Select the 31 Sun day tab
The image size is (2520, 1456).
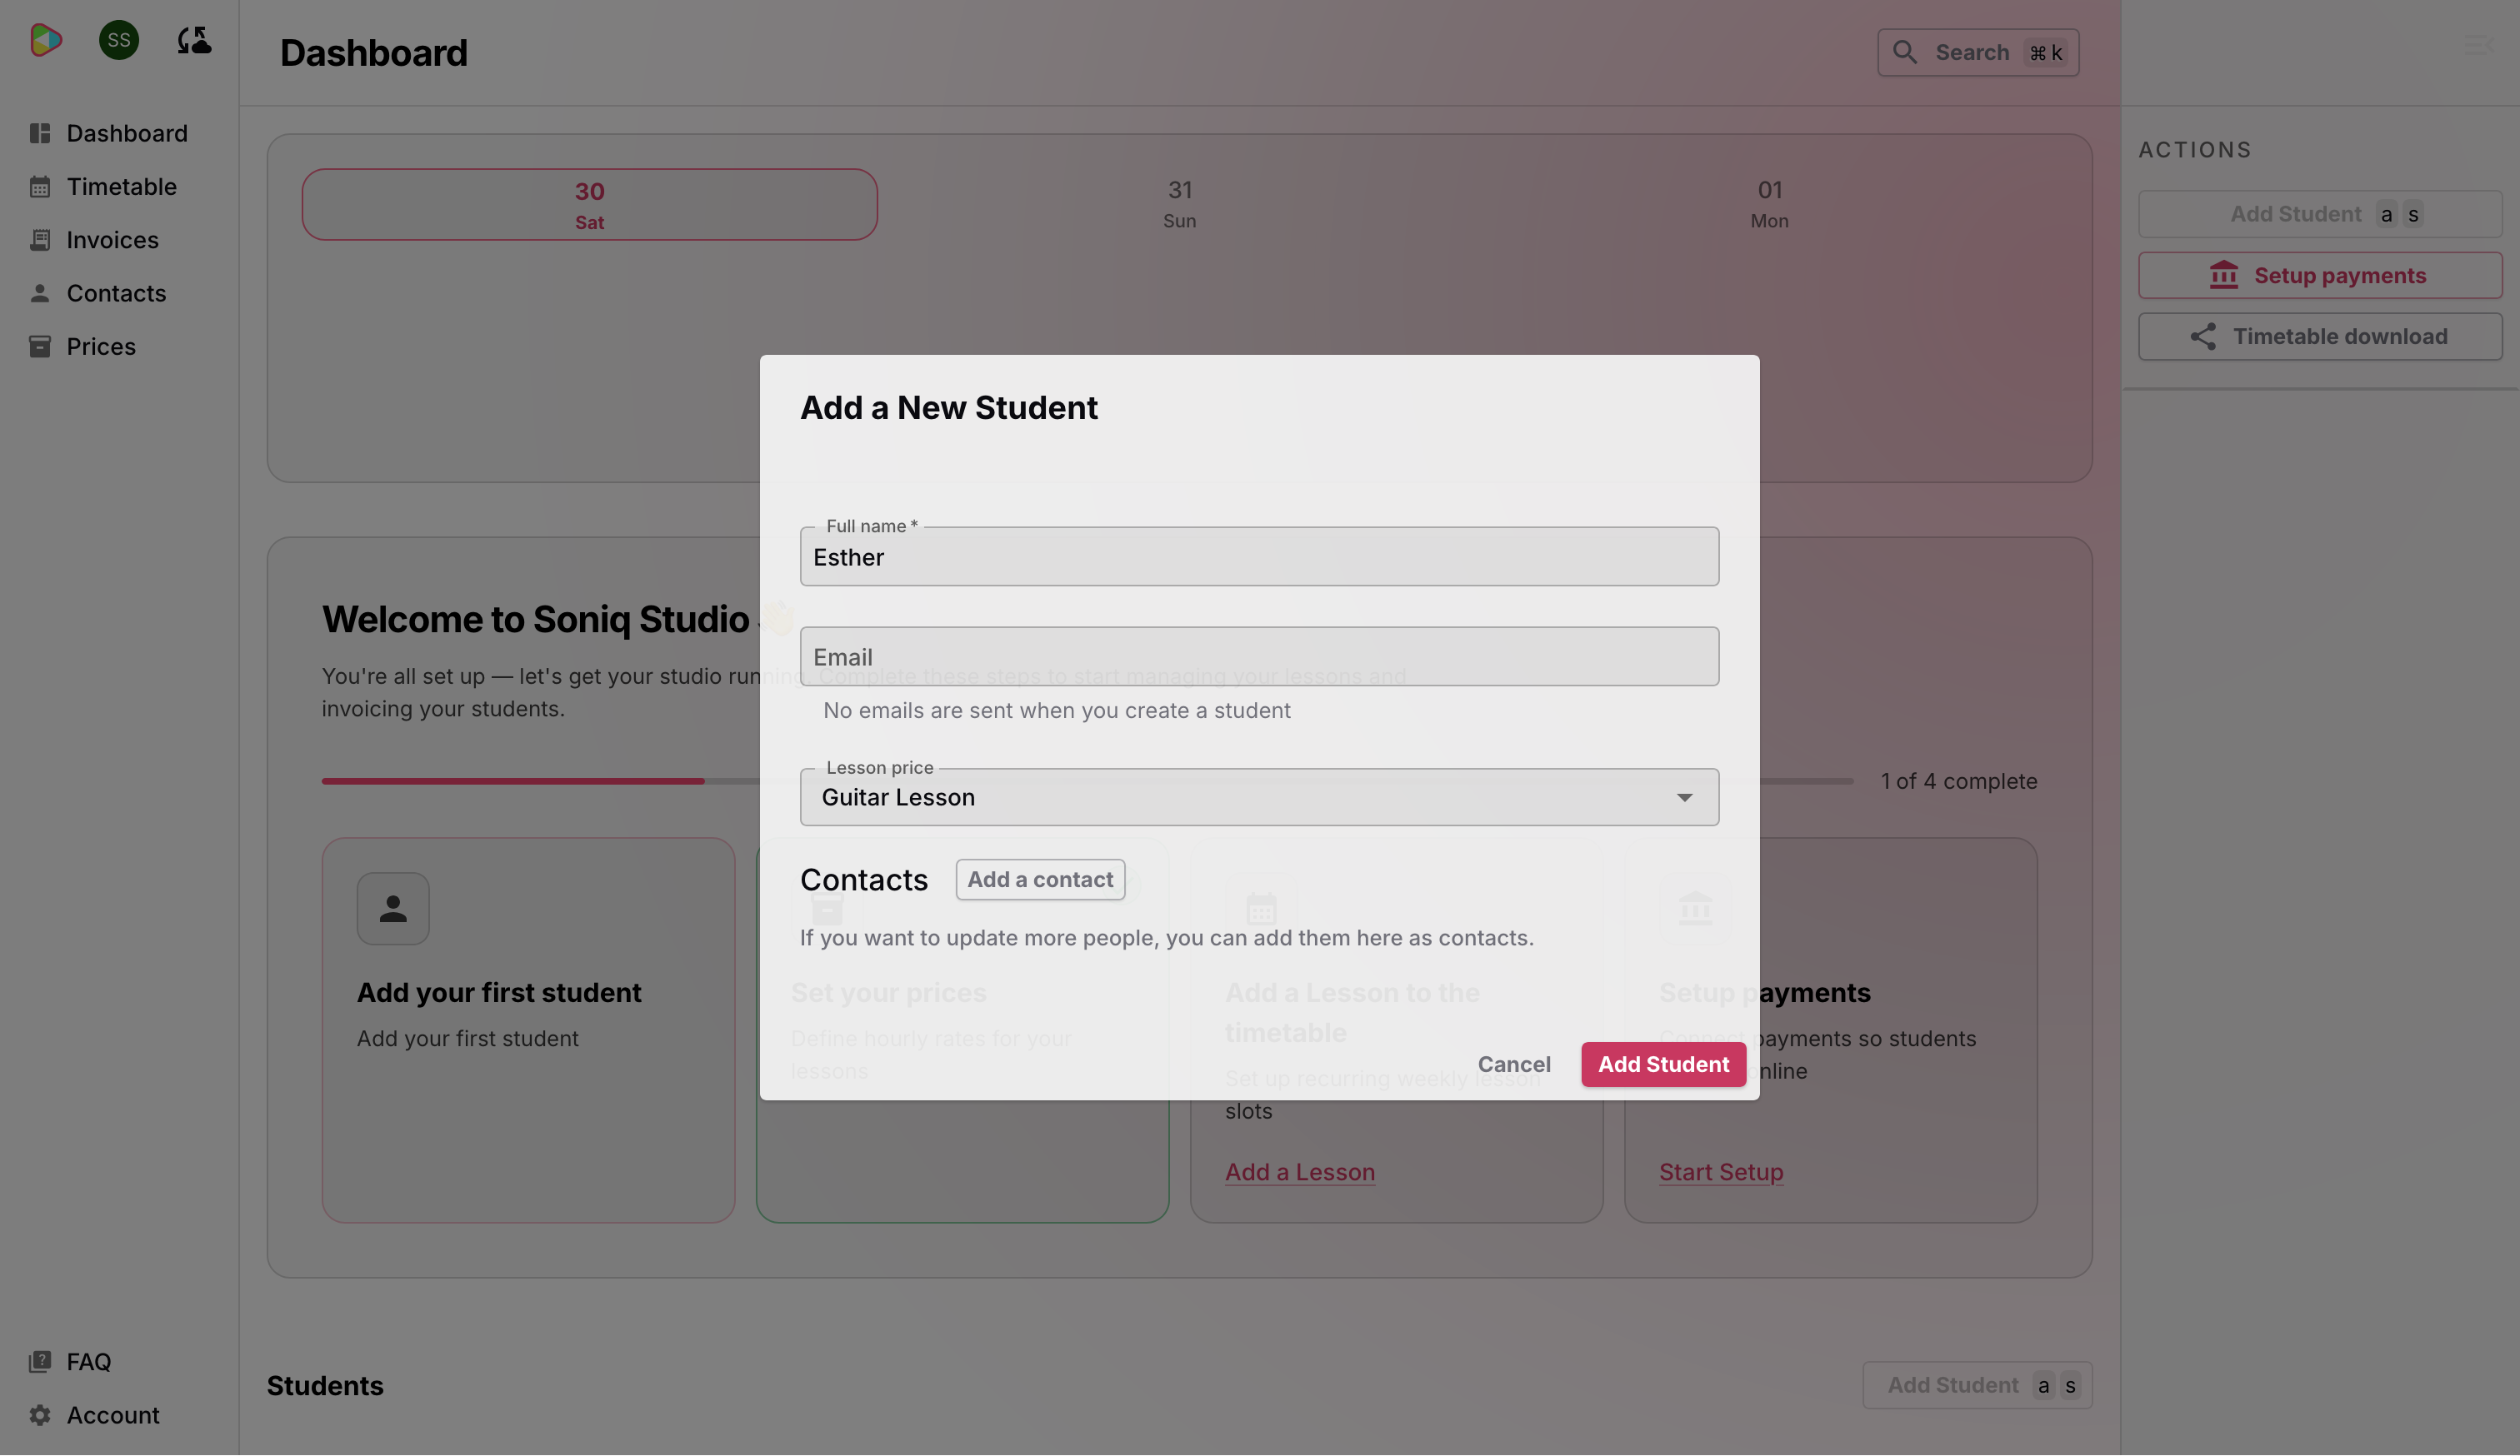click(x=1180, y=205)
